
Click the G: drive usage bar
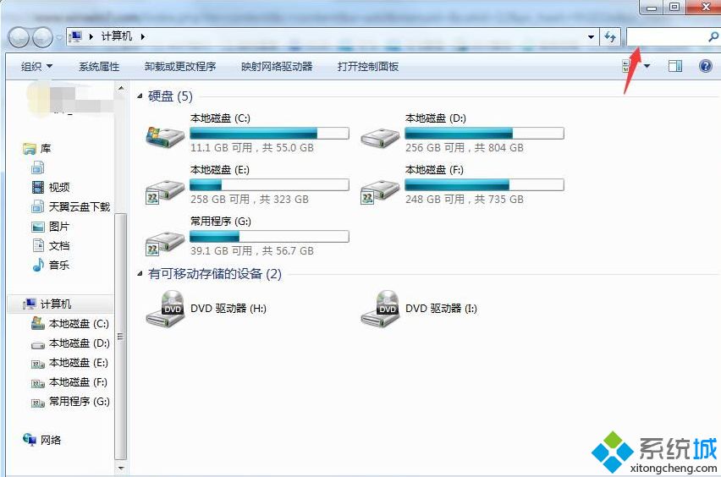coord(269,236)
